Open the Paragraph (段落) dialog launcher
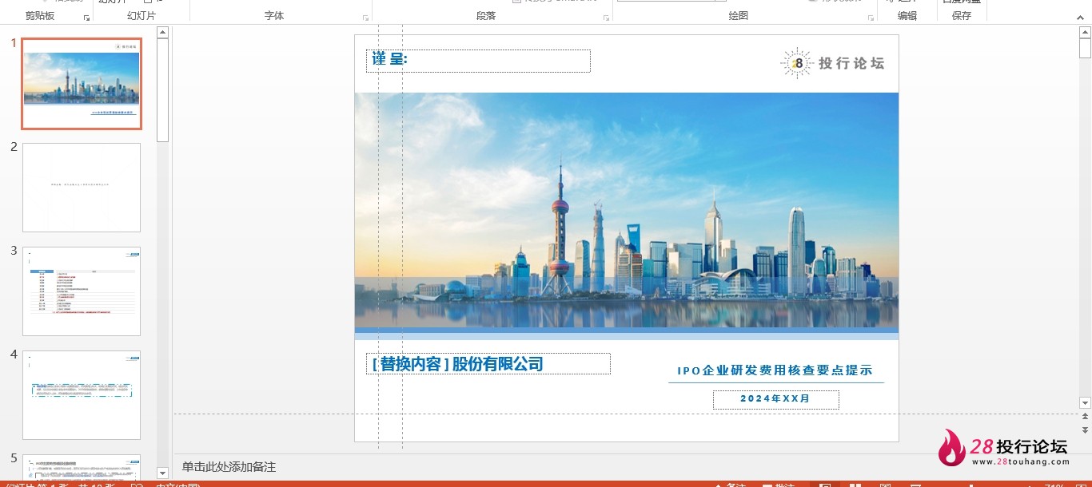The height and width of the screenshot is (487, 1092). point(606,18)
